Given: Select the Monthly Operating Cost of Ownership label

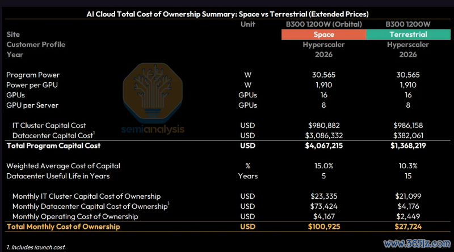Looking at the screenshot, I should [x=75, y=216].
